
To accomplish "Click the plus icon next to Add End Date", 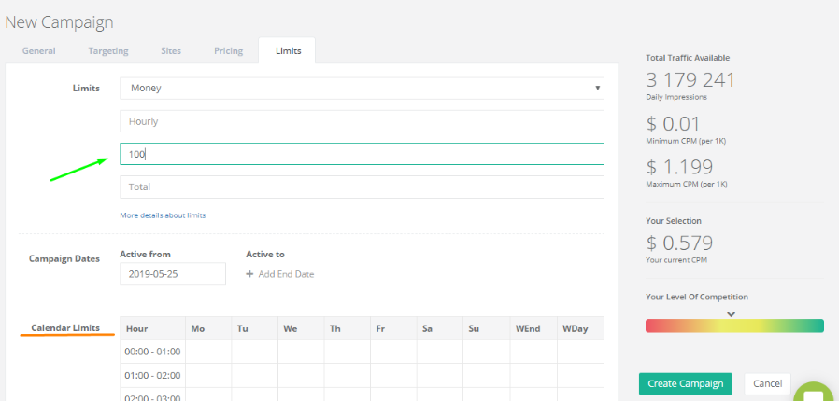I will [x=249, y=274].
